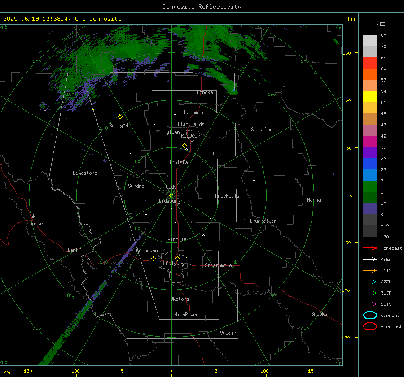Click the yellow diamond marker above Calgary
The height and width of the screenshot is (377, 404).
click(177, 258)
